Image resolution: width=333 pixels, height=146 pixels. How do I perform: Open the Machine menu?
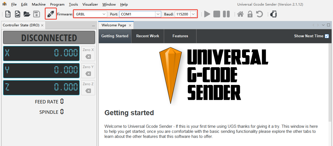(x=39, y=4)
